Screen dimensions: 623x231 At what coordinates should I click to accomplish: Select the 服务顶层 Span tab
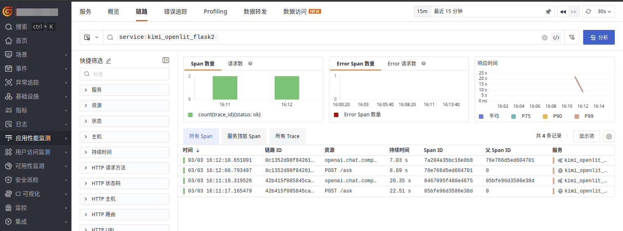coord(244,136)
